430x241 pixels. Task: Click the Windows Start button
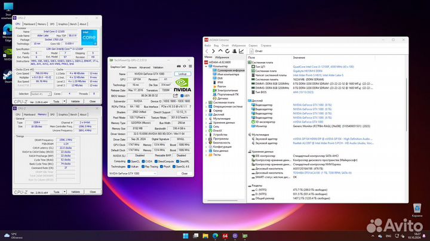[186, 236]
